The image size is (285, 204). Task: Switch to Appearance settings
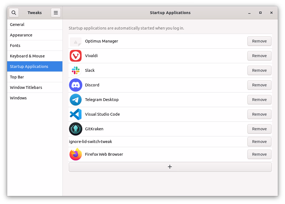tap(35, 35)
